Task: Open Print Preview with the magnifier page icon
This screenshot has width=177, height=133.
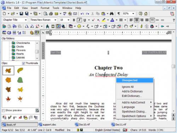Action: (x=46, y=14)
